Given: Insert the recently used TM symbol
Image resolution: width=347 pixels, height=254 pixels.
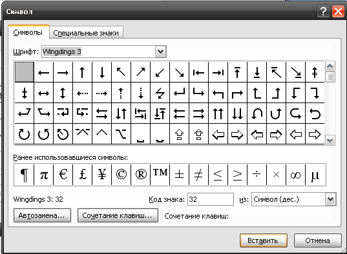Looking at the screenshot, I should [160, 175].
